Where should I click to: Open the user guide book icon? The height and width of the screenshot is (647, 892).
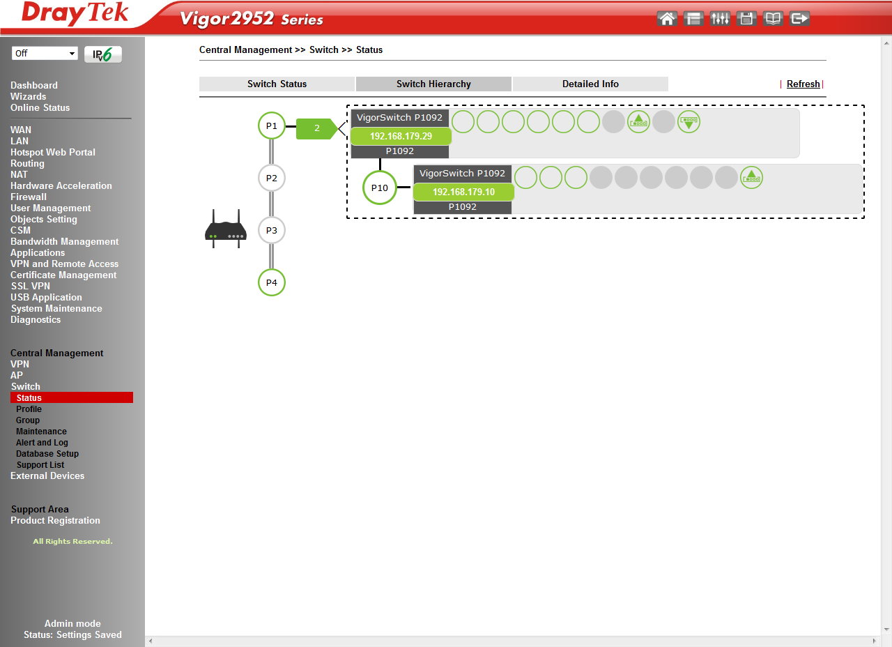pos(773,19)
